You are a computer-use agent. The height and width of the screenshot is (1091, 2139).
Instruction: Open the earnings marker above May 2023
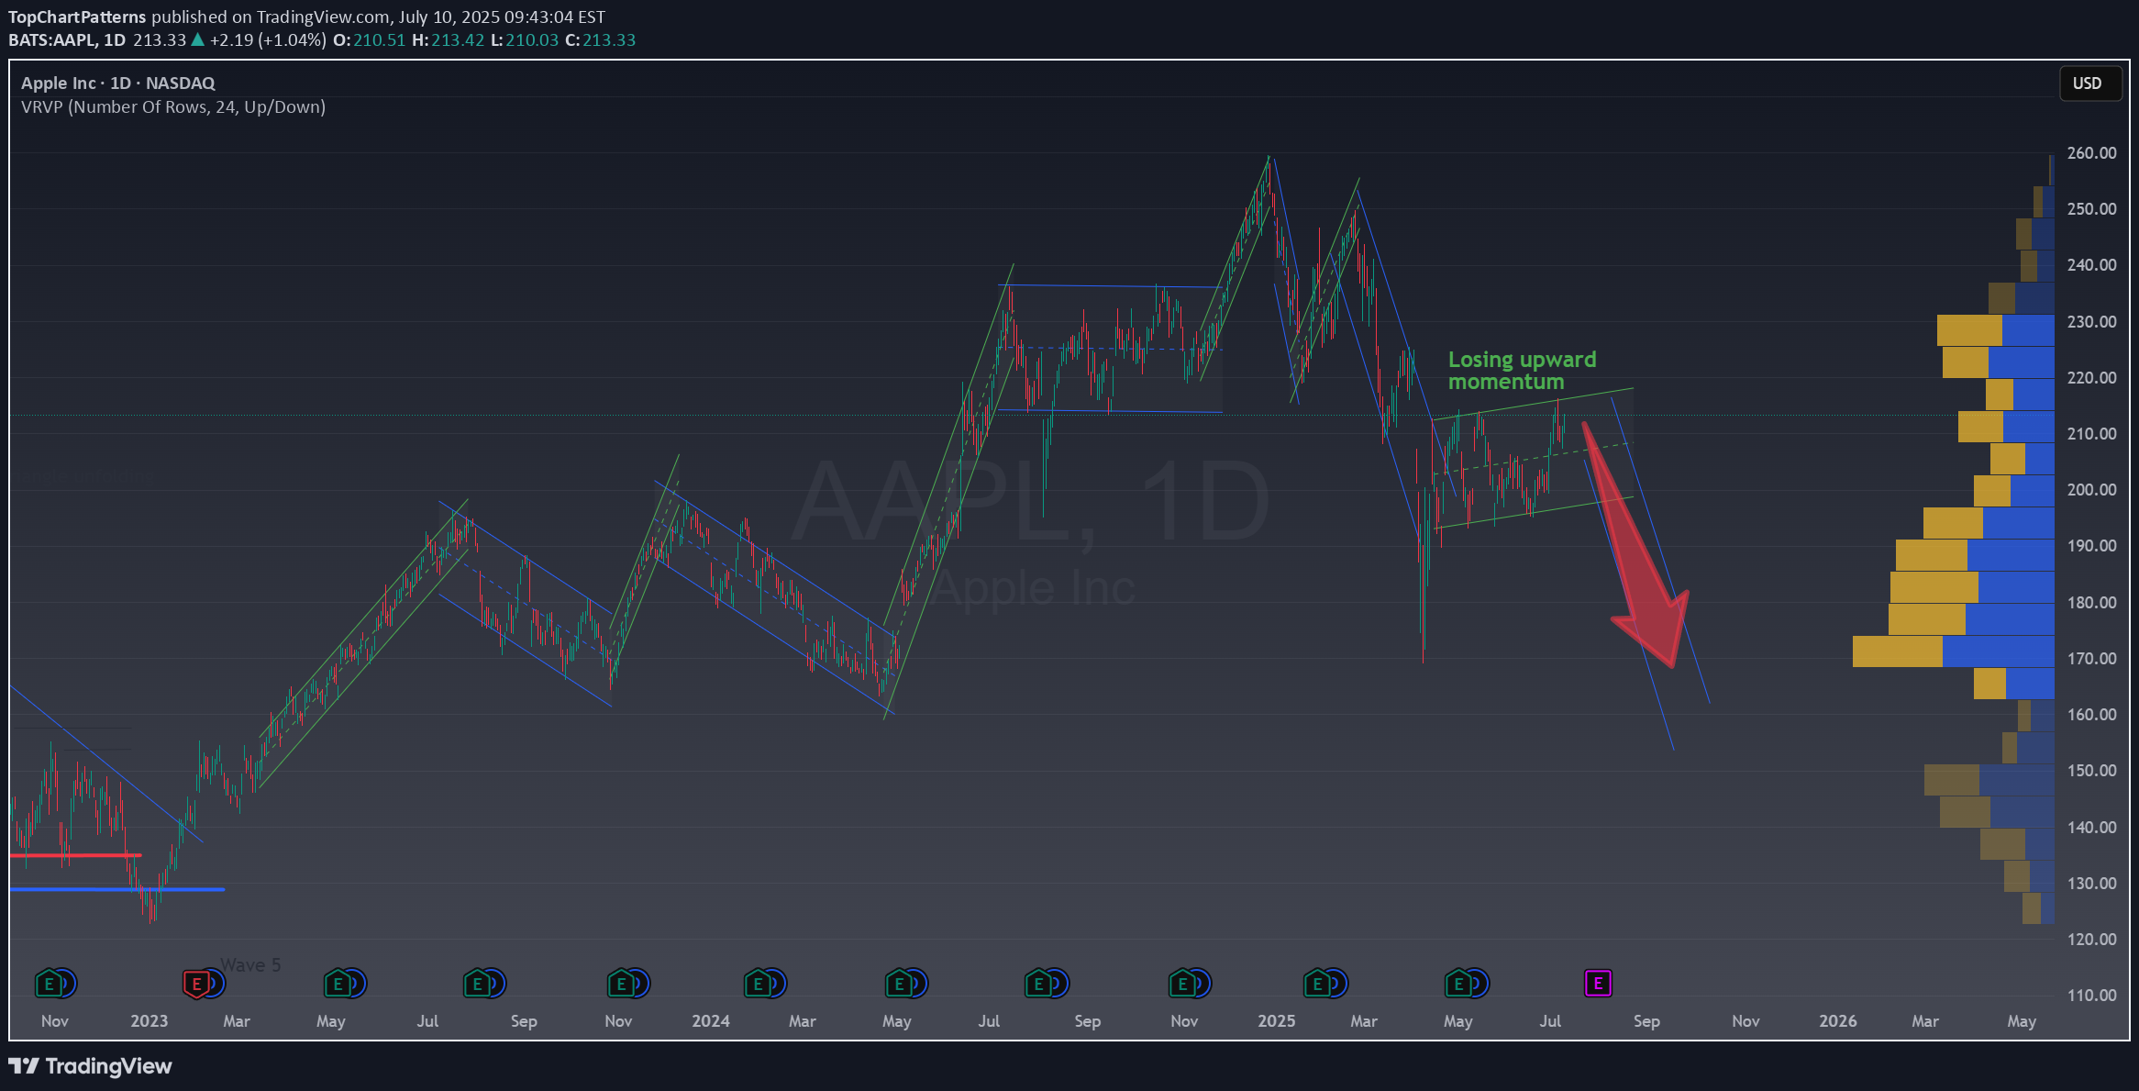point(338,984)
